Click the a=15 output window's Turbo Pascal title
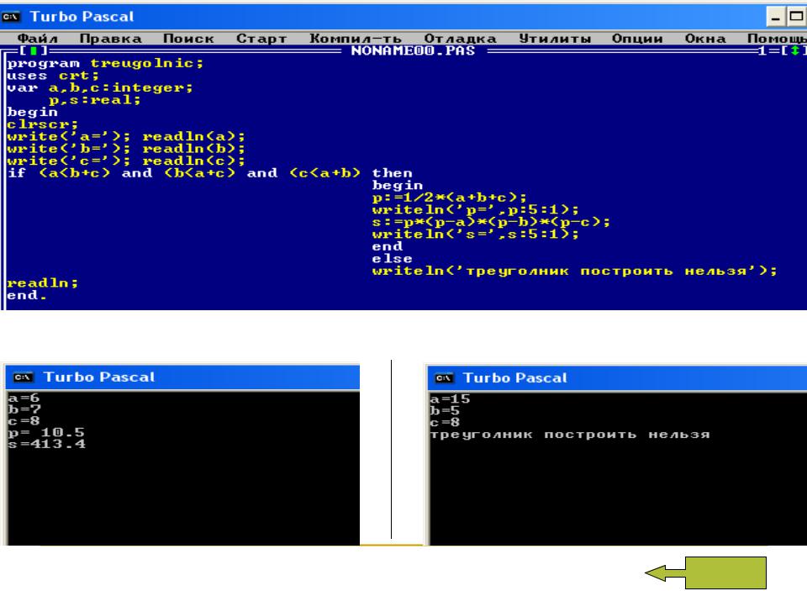Screen dimensions: 807x591 514,378
